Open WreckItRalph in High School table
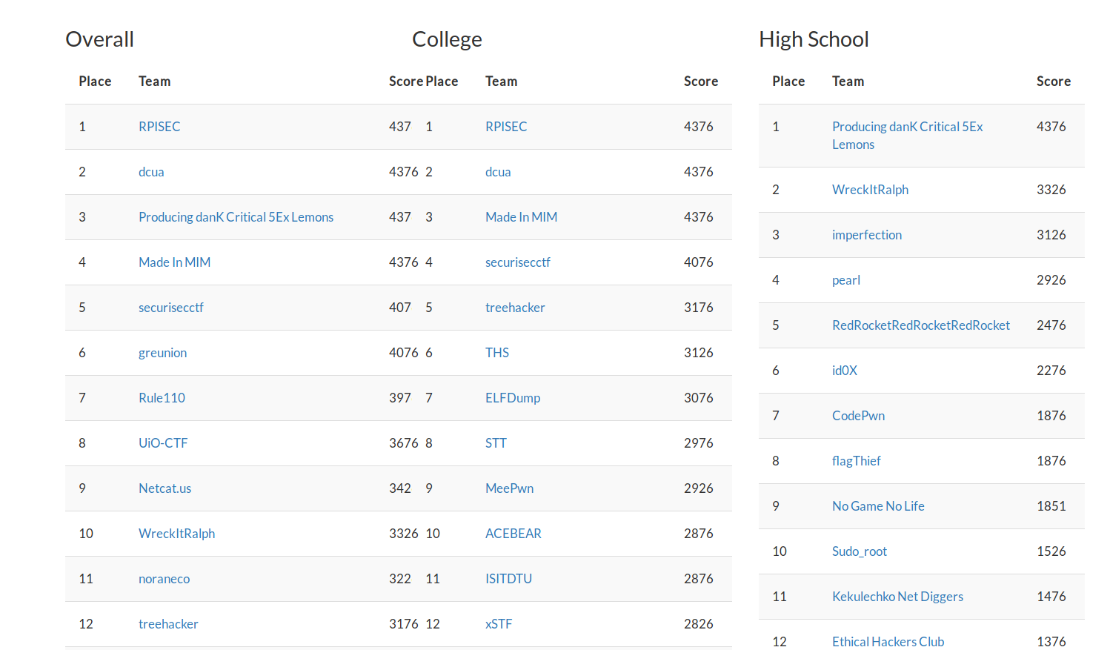Screen dimensions: 1110x650 [x=870, y=190]
